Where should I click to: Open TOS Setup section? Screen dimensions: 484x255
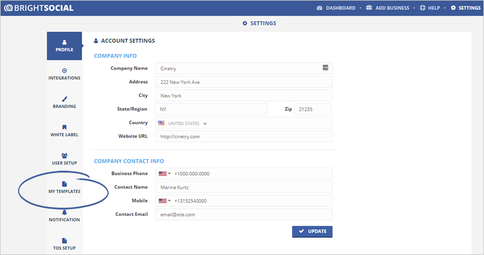tap(65, 244)
